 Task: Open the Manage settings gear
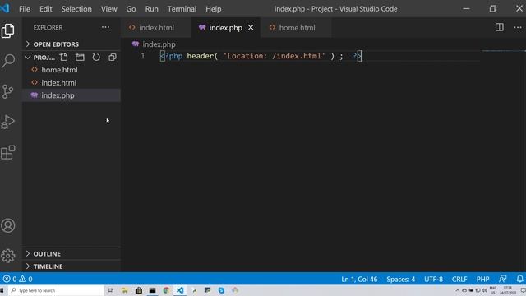[x=8, y=256]
